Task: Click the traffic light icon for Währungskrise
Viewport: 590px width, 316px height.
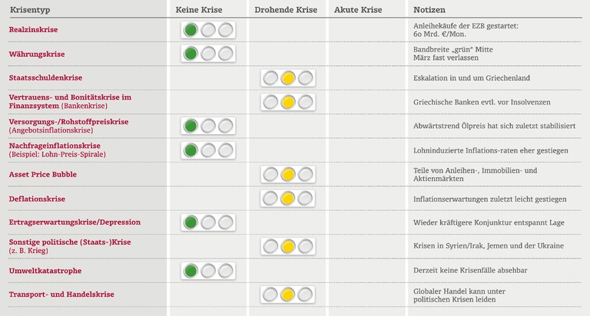Action: [208, 54]
